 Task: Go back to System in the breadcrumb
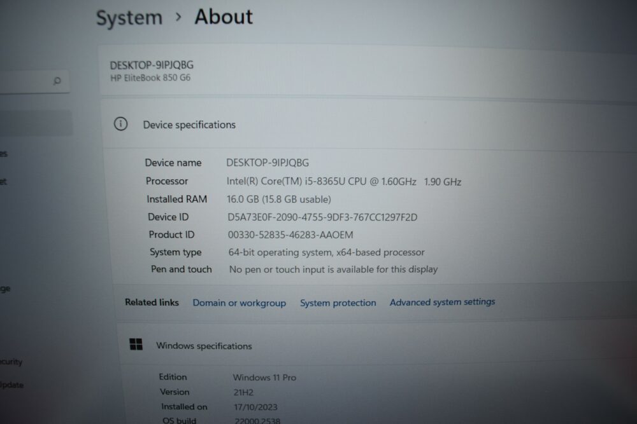(129, 18)
